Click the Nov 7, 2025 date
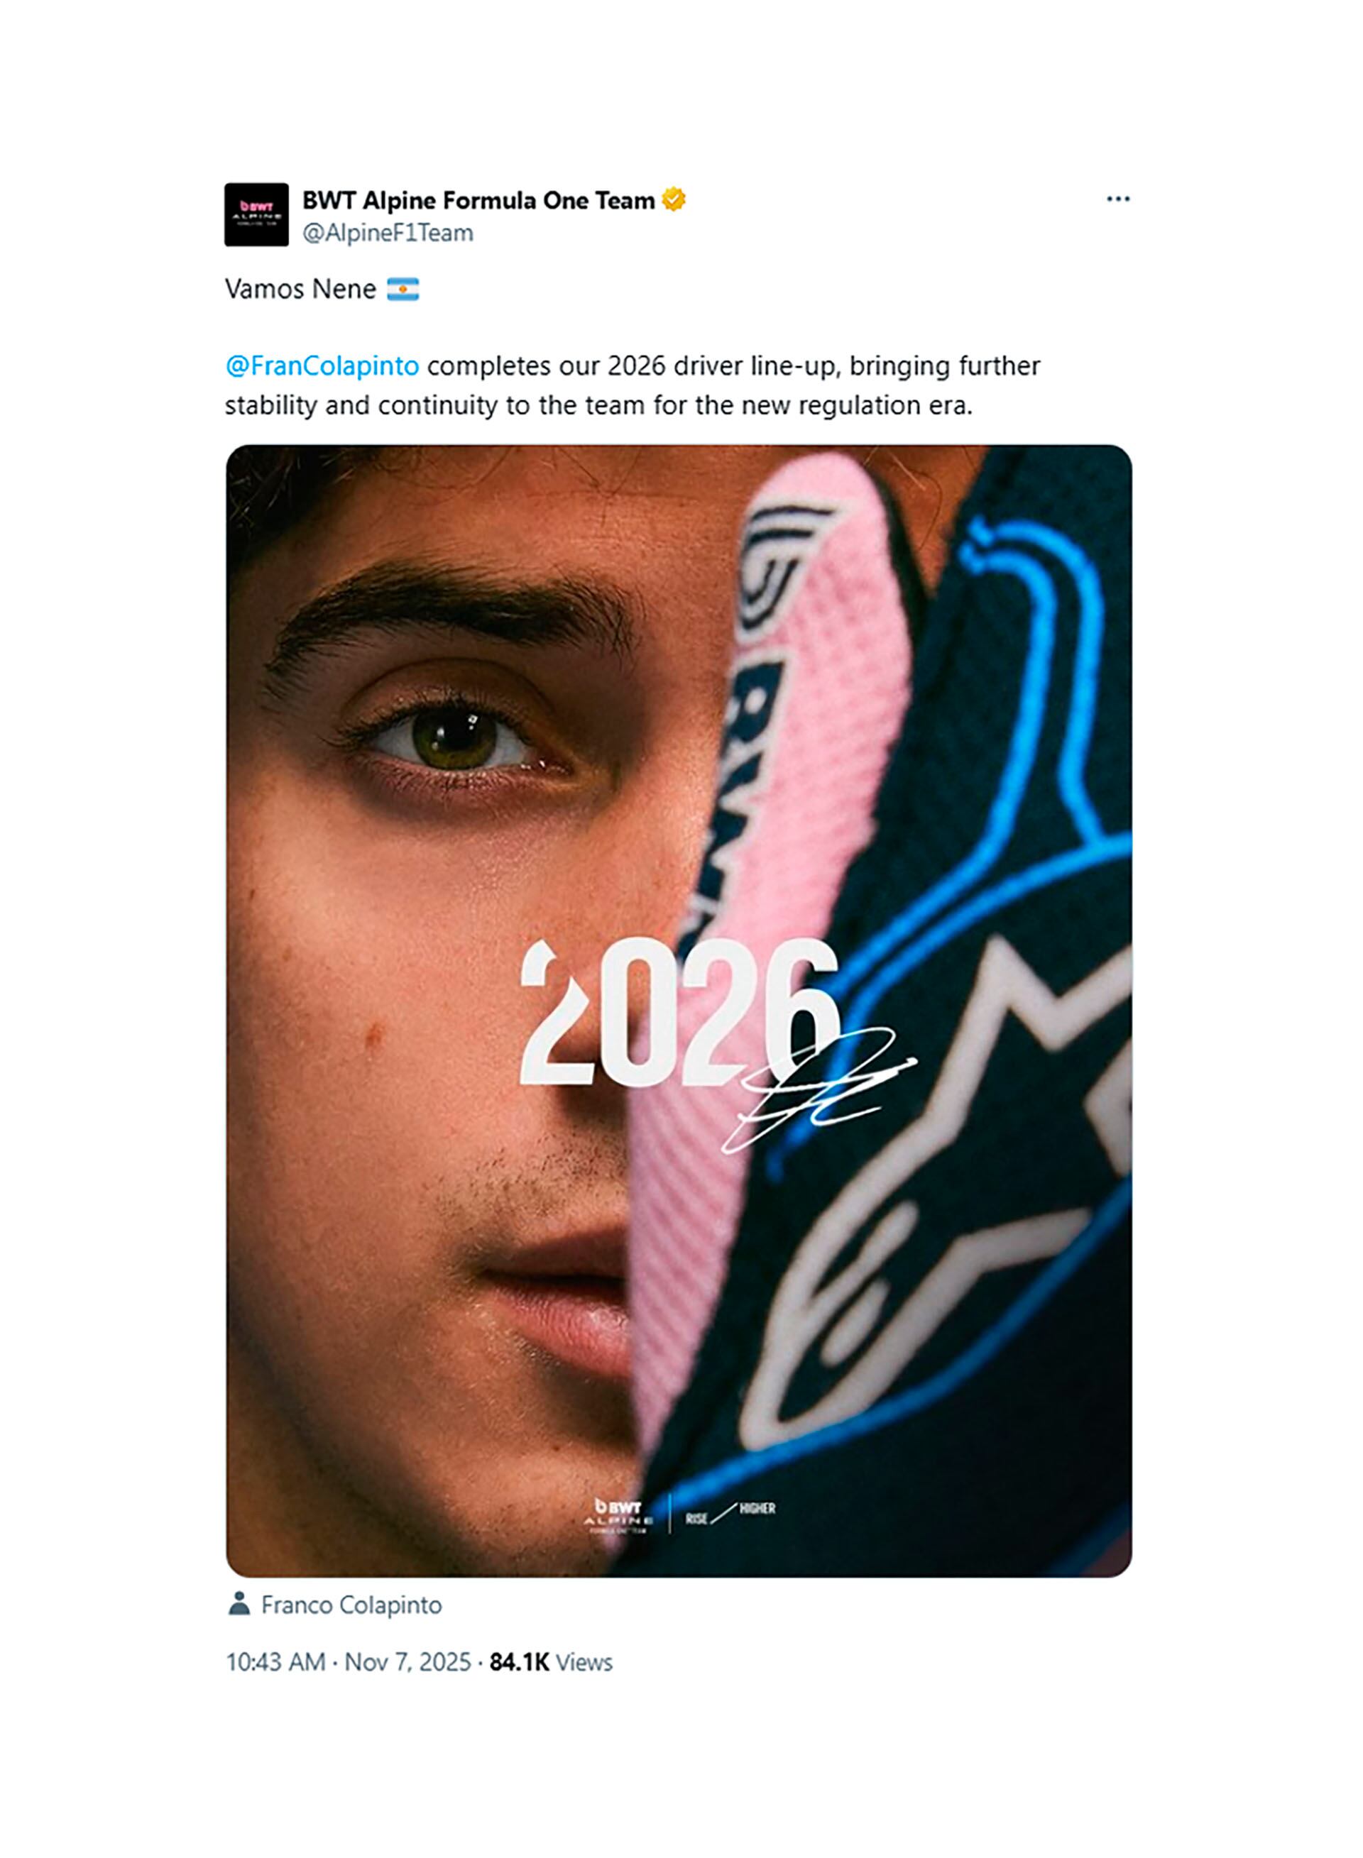The image size is (1363, 1858). (x=407, y=1661)
